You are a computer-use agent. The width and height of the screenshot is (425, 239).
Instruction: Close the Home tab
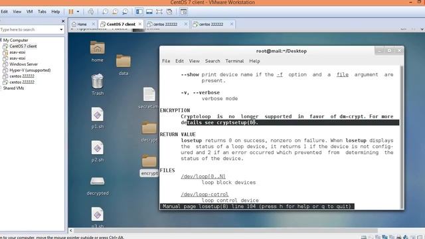tap(94, 24)
